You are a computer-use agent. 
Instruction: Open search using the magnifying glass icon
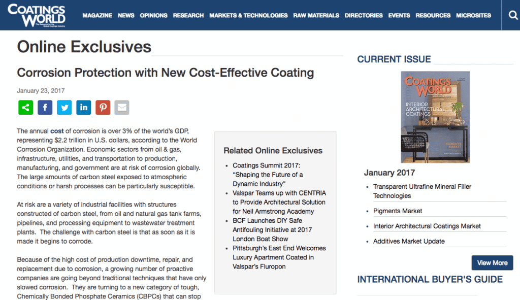point(512,15)
